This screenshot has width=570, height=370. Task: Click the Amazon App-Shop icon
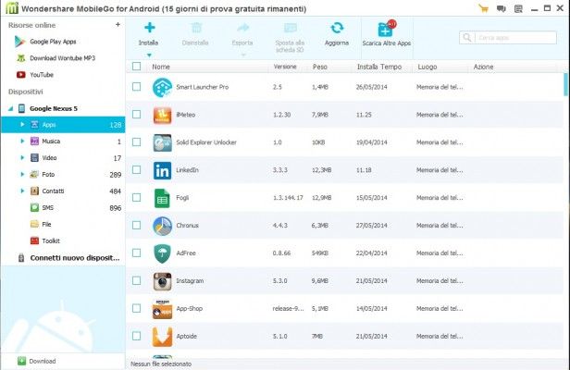(162, 309)
